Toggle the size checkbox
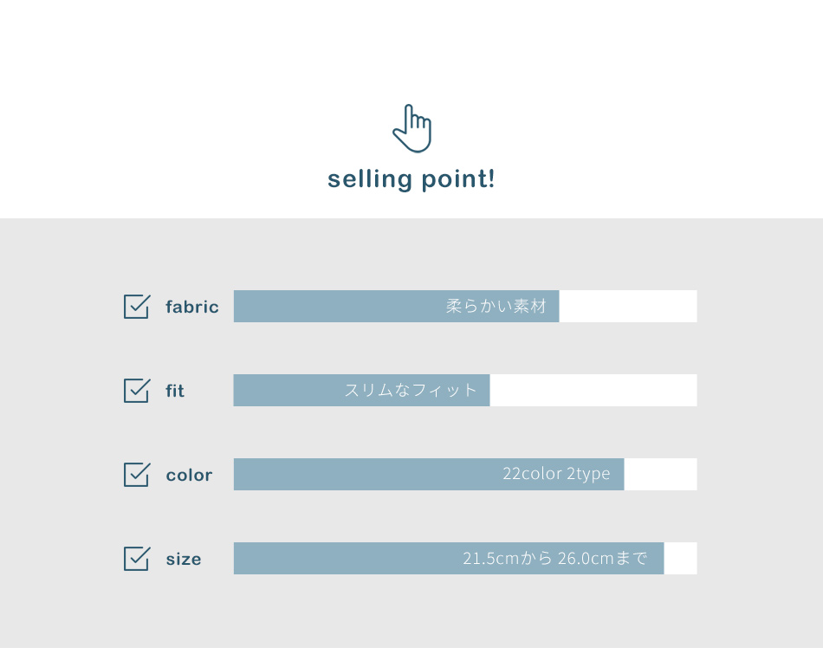 (137, 558)
